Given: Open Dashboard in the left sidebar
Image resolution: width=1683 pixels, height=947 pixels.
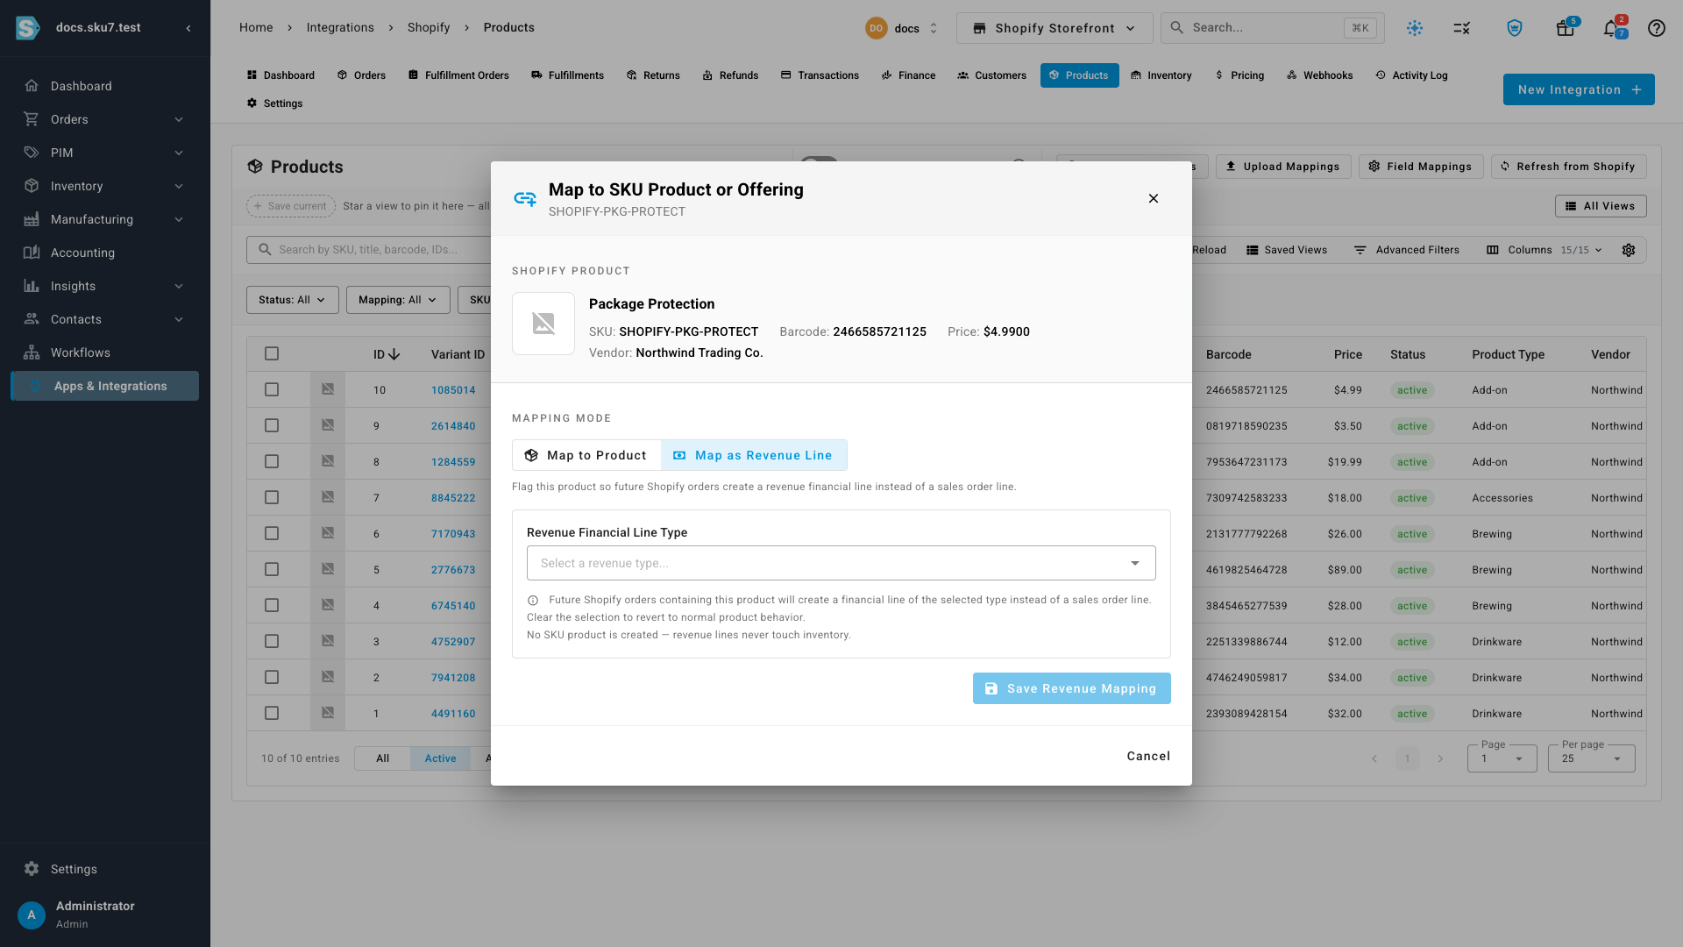Looking at the screenshot, I should point(105,86).
